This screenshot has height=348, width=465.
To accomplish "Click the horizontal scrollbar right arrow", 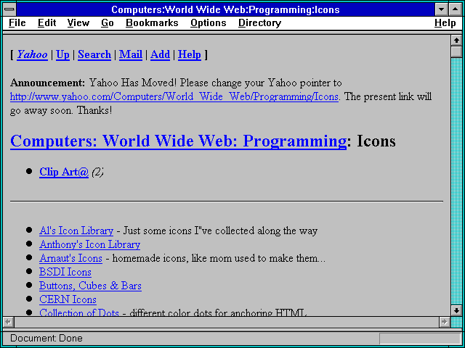I will click(x=444, y=322).
